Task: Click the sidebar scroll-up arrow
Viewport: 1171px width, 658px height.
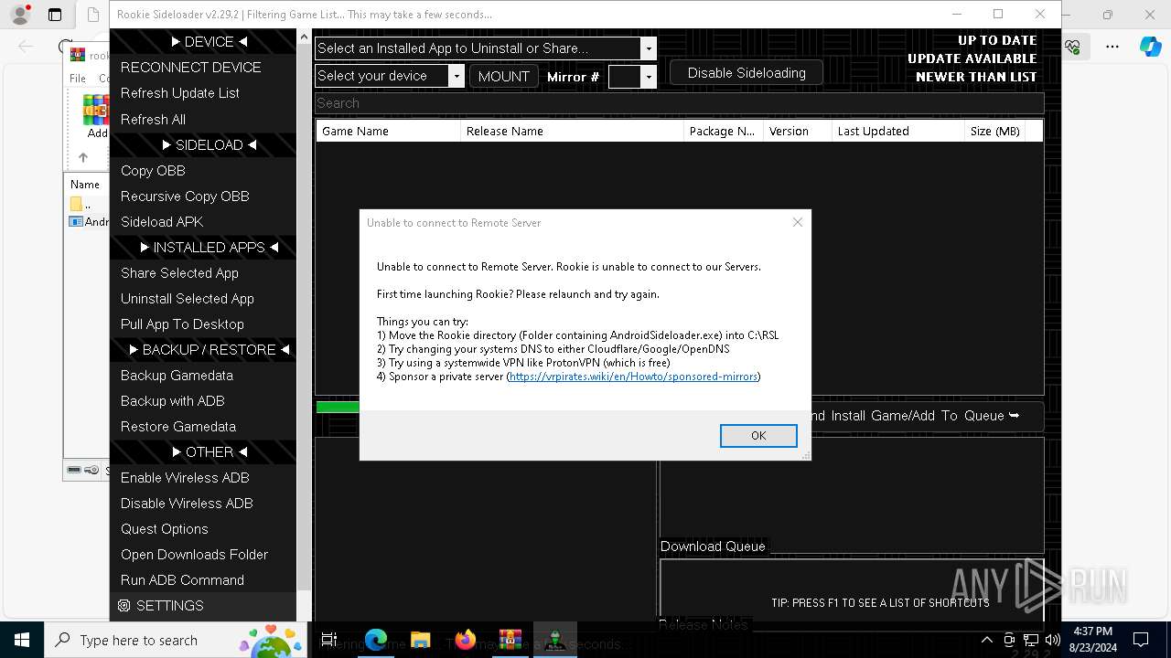Action: coord(306,37)
